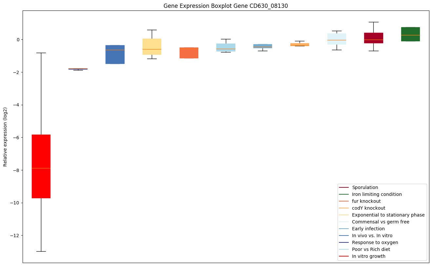Click the large red In vitro growth box
Image resolution: width=432 pixels, height=266 pixels.
[x=41, y=166]
